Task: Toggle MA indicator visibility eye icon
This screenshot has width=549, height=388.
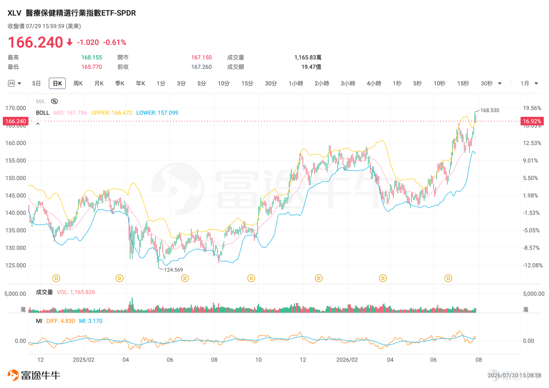Action: point(54,101)
